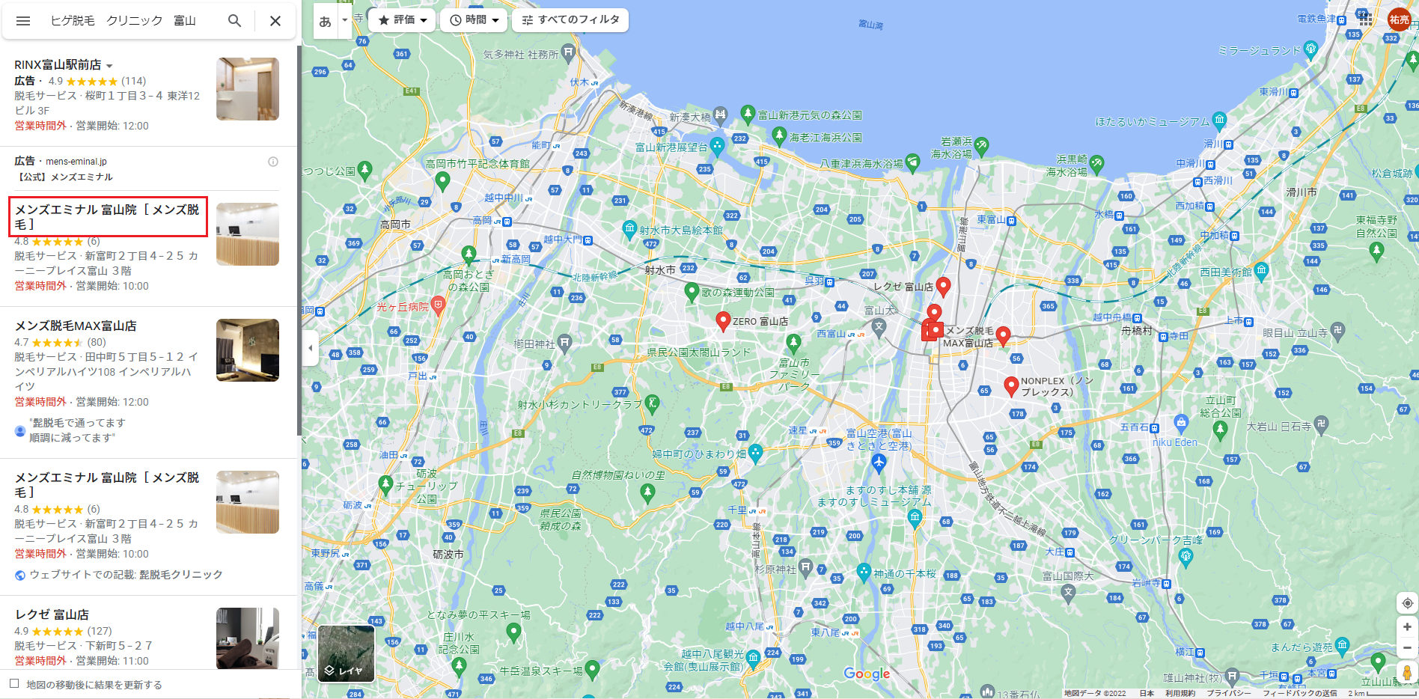Viewport: 1419px width, 699px height.
Task: Open the highlighted メンズエミナル 富山院 listing title
Action: coord(108,217)
